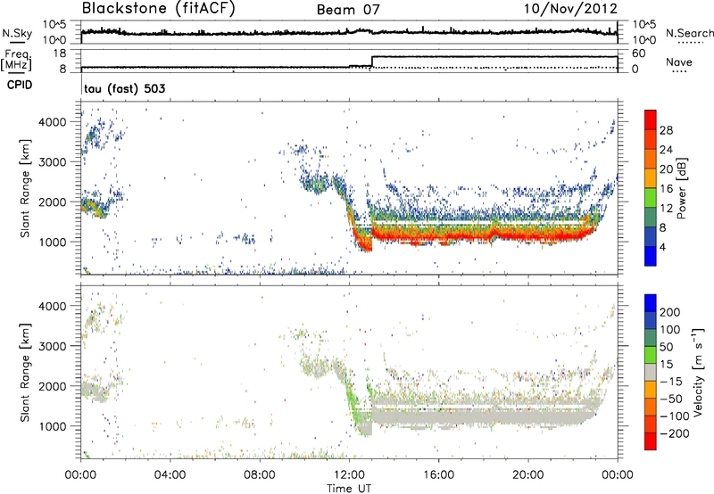Click the red strong-power backscatter band near 16:00
Image resolution: width=714 pixels, height=494 pixels.
pos(438,235)
